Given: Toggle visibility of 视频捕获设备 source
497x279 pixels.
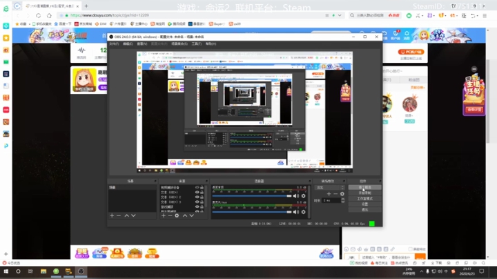Looking at the screenshot, I should [x=197, y=187].
